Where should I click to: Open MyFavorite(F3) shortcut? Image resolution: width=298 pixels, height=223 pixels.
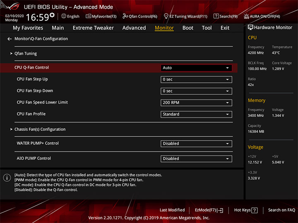coord(104,17)
